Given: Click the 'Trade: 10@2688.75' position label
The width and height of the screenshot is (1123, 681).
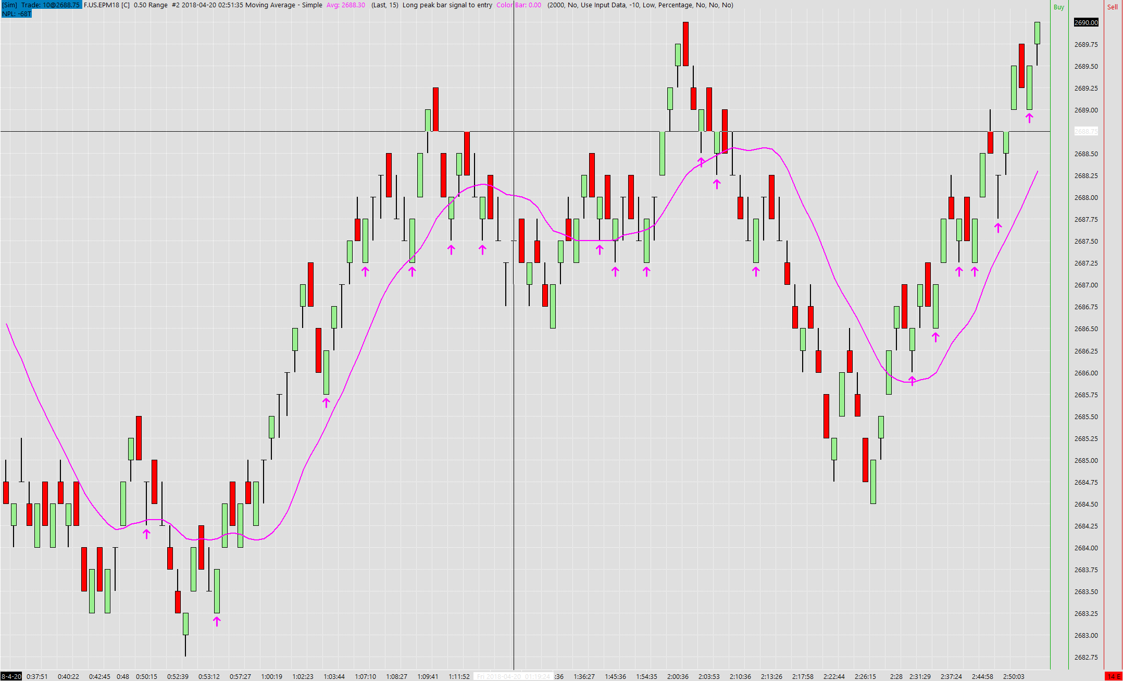Looking at the screenshot, I should [51, 5].
